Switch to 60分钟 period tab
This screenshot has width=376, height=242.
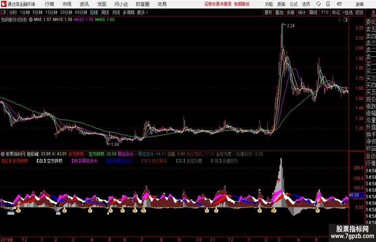coord(81,12)
